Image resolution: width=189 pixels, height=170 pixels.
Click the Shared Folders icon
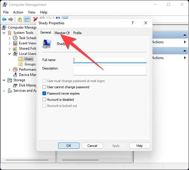(15, 49)
